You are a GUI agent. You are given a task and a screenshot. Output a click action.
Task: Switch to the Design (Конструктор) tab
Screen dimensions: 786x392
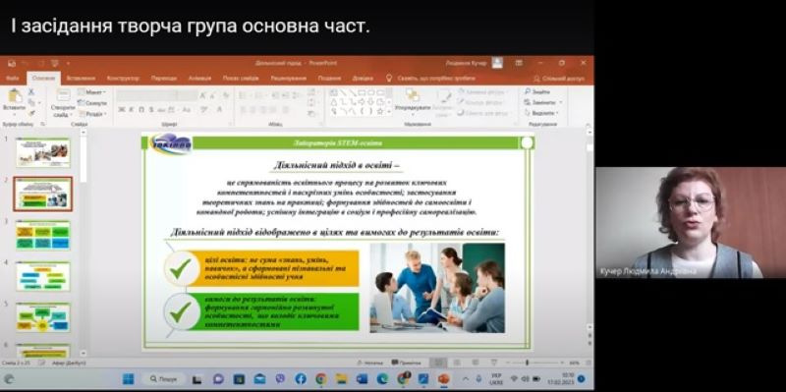123,79
